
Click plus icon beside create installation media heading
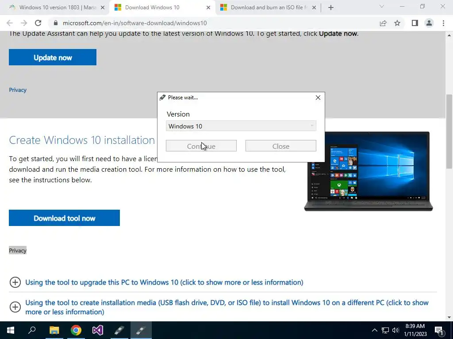15,307
